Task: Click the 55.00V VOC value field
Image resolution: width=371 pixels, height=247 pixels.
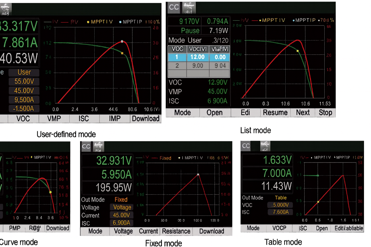Action: [24, 81]
